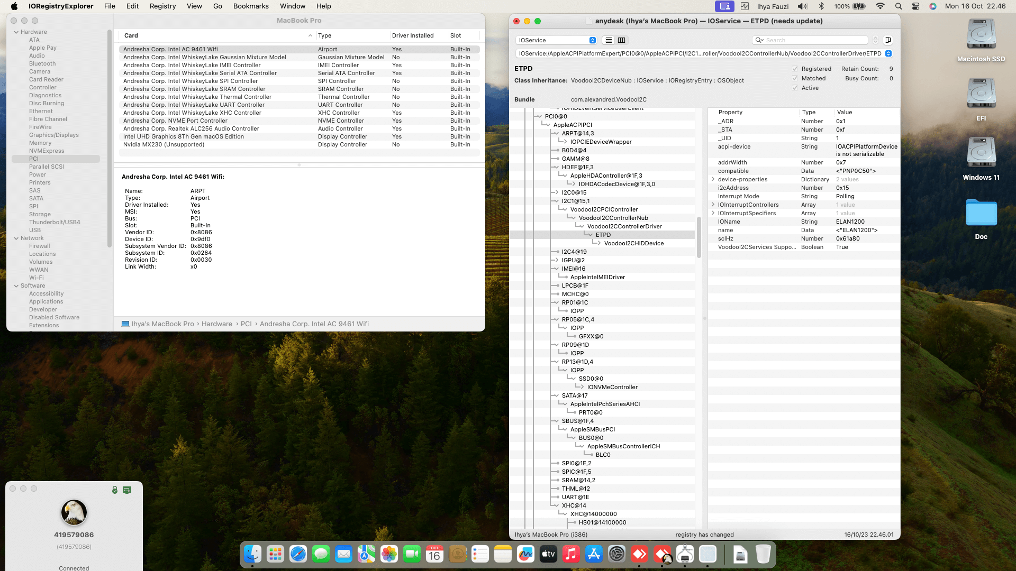Open System Settings from the Dock

click(616, 554)
